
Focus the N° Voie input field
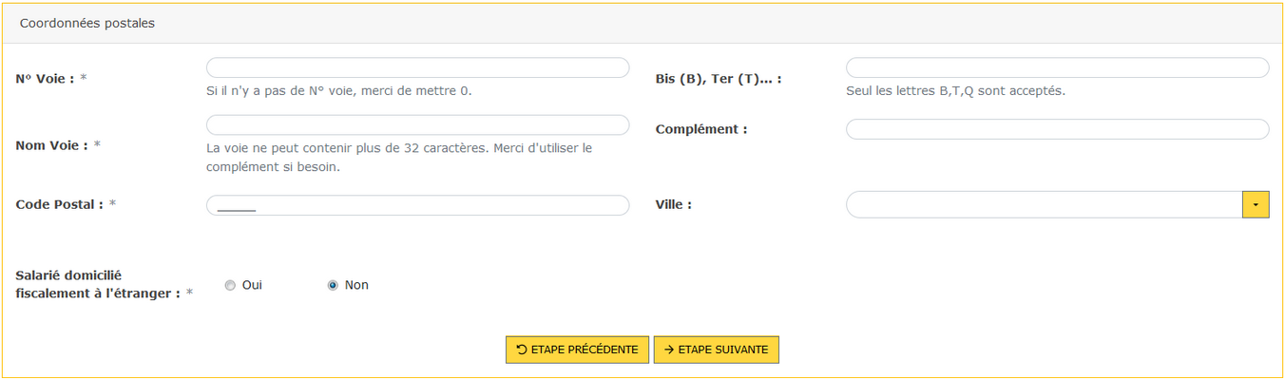[417, 67]
